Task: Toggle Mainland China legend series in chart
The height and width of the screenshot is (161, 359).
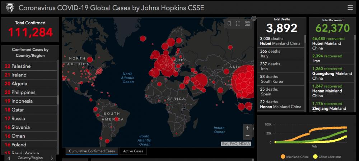Action: [x=294, y=157]
